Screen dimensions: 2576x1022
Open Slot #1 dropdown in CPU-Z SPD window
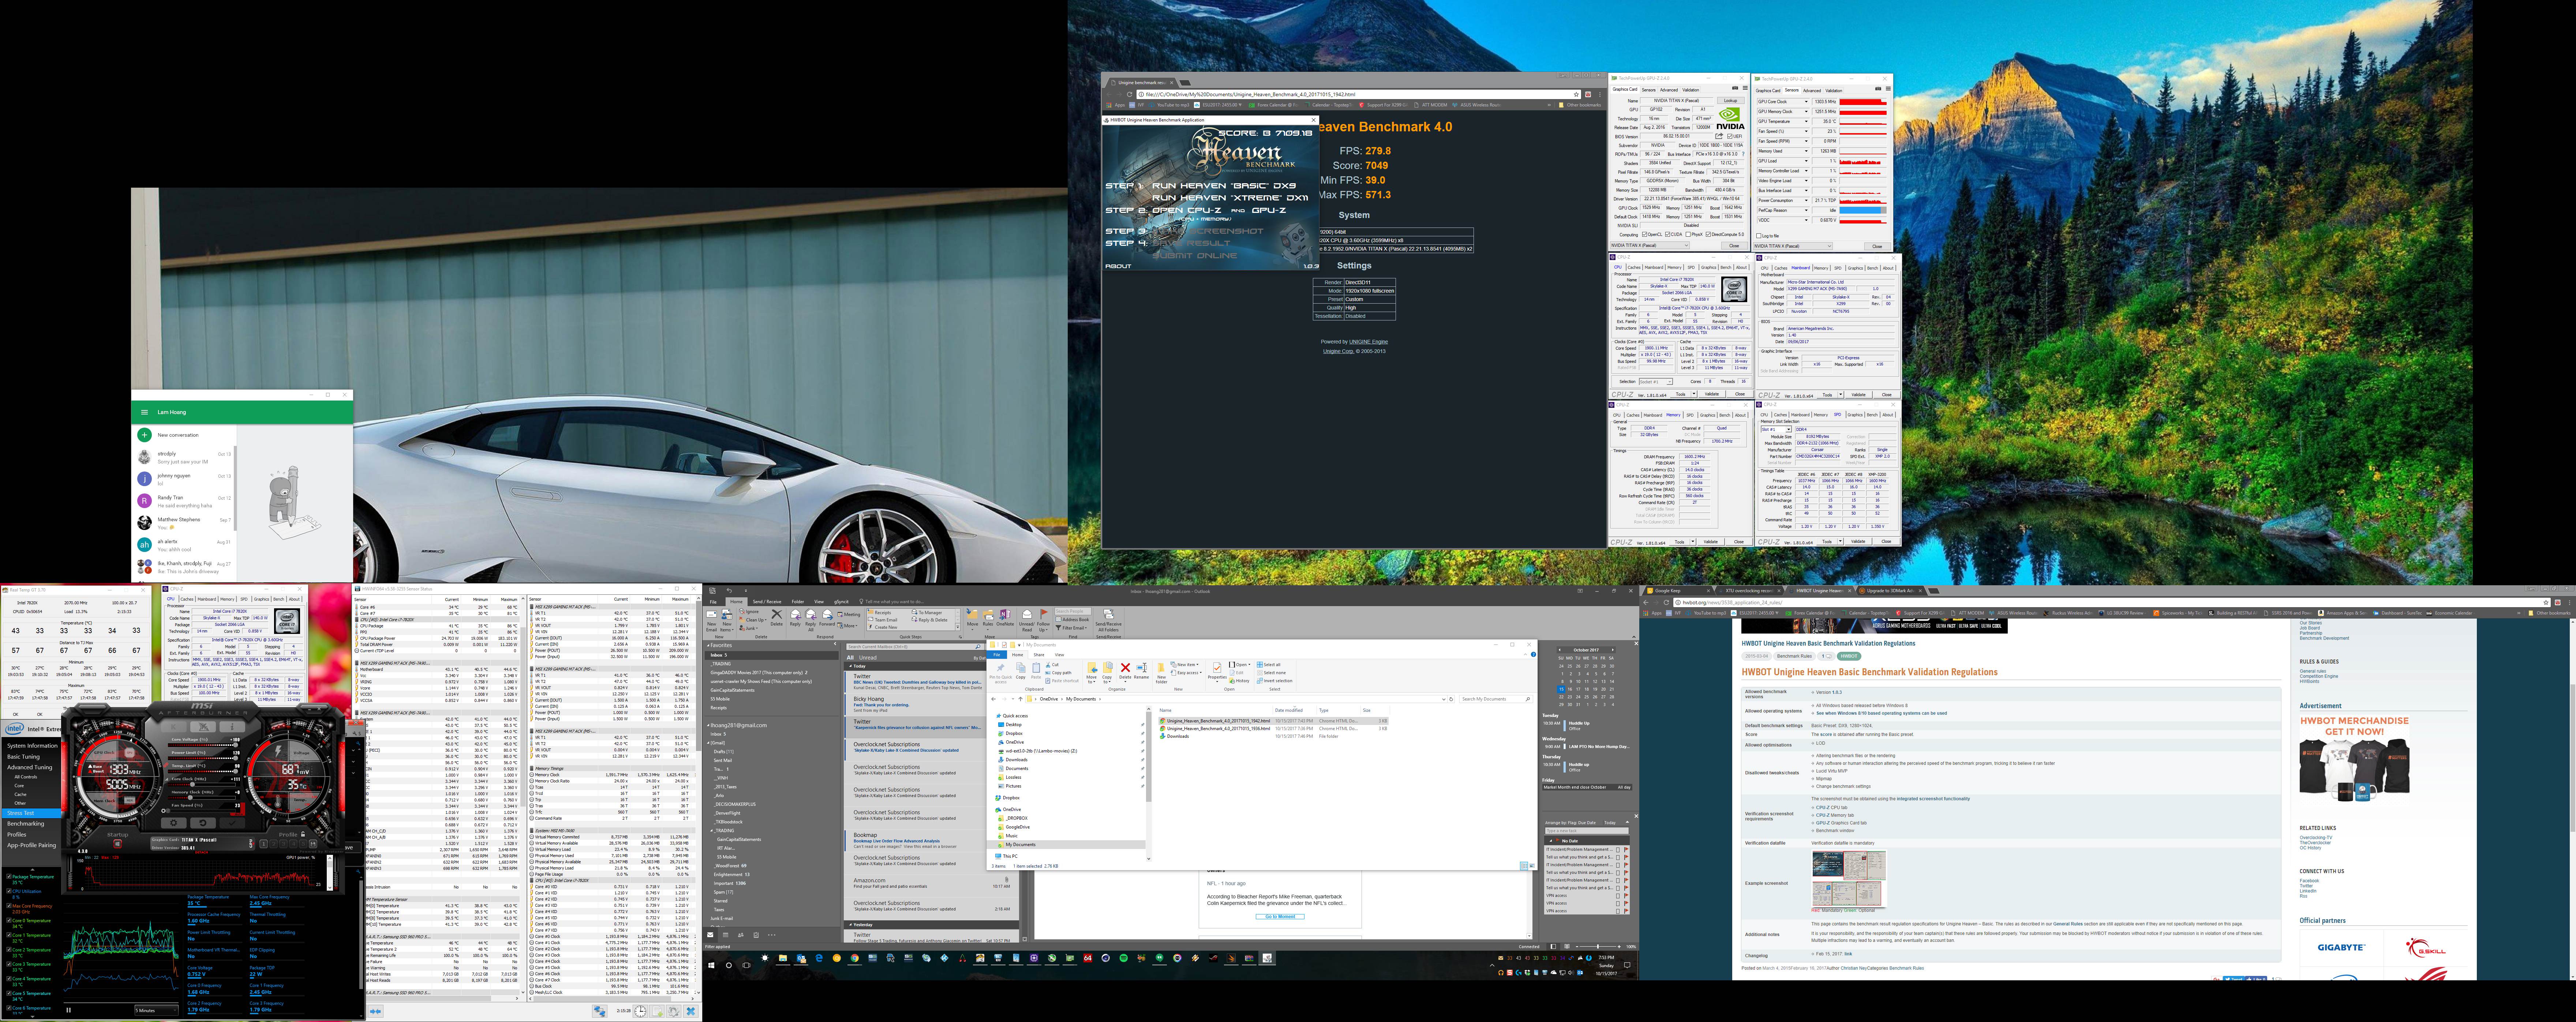pyautogui.click(x=1776, y=429)
